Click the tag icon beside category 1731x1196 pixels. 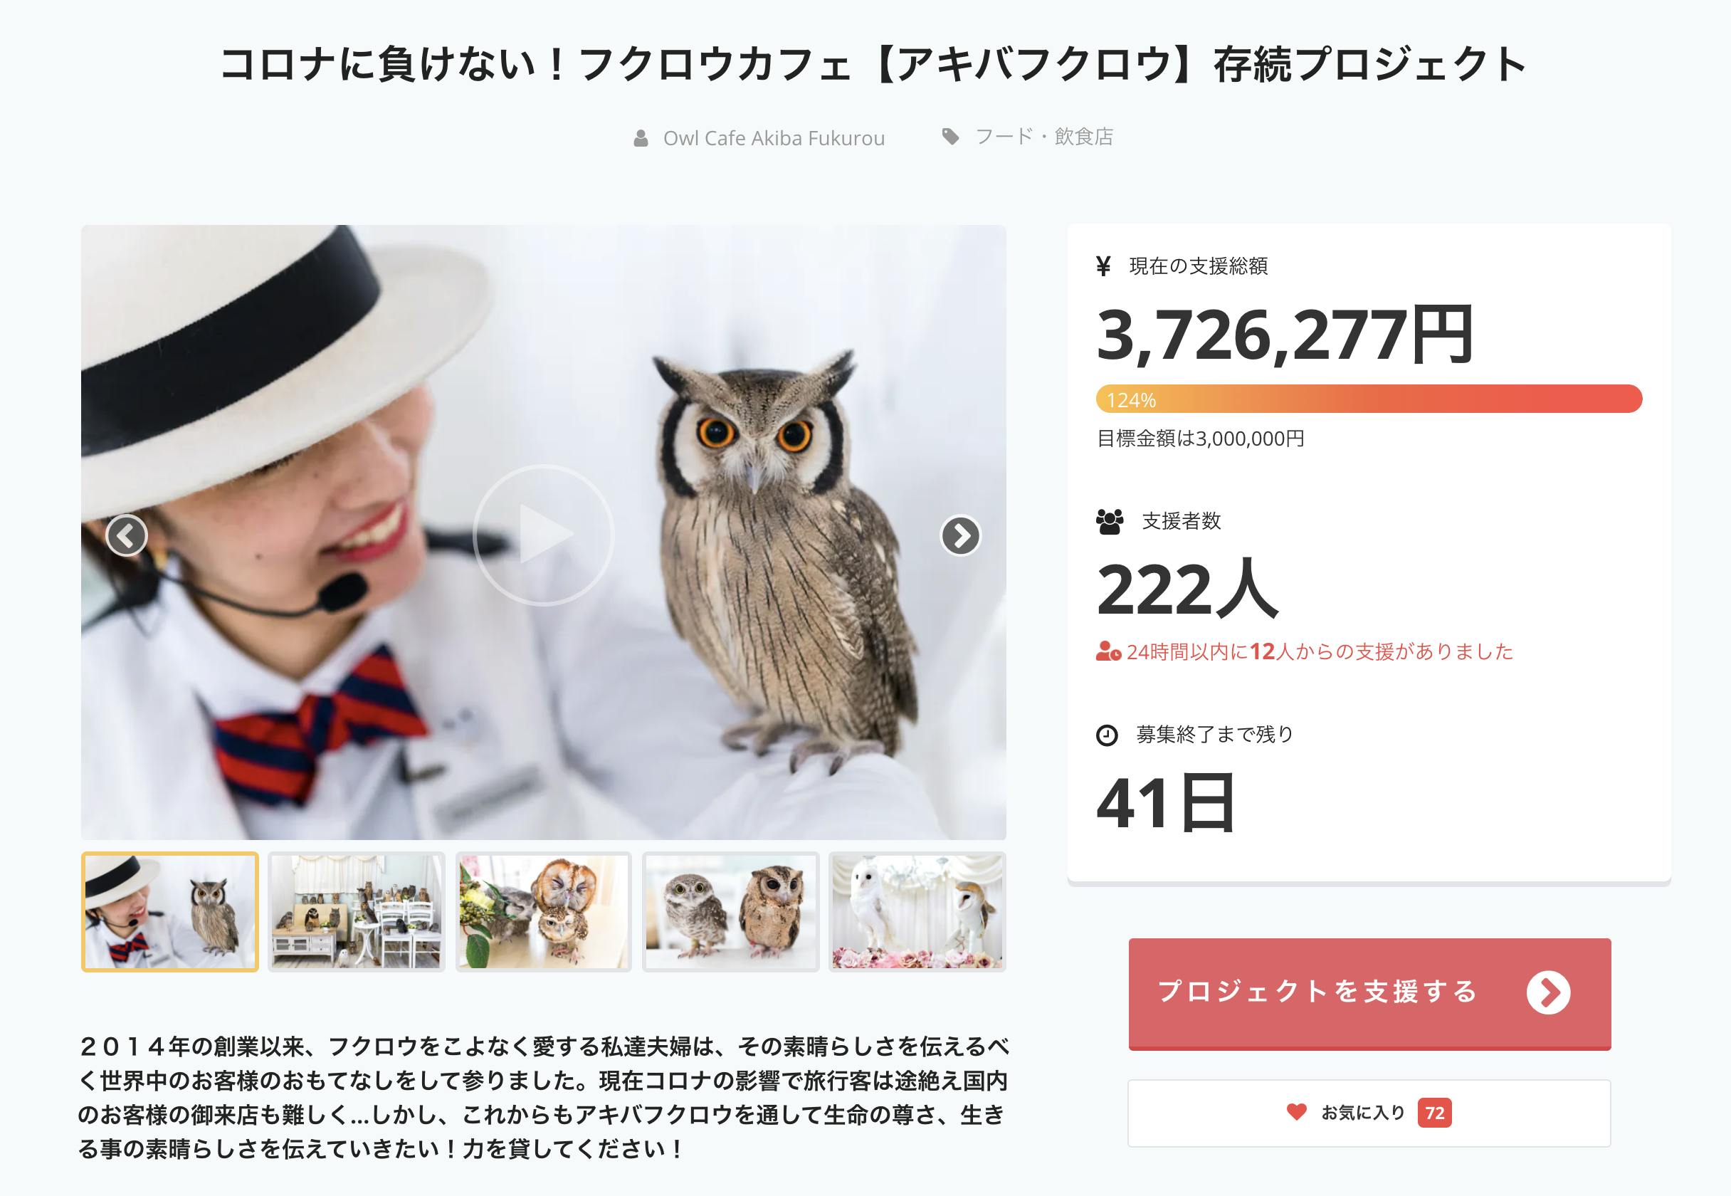(x=950, y=137)
